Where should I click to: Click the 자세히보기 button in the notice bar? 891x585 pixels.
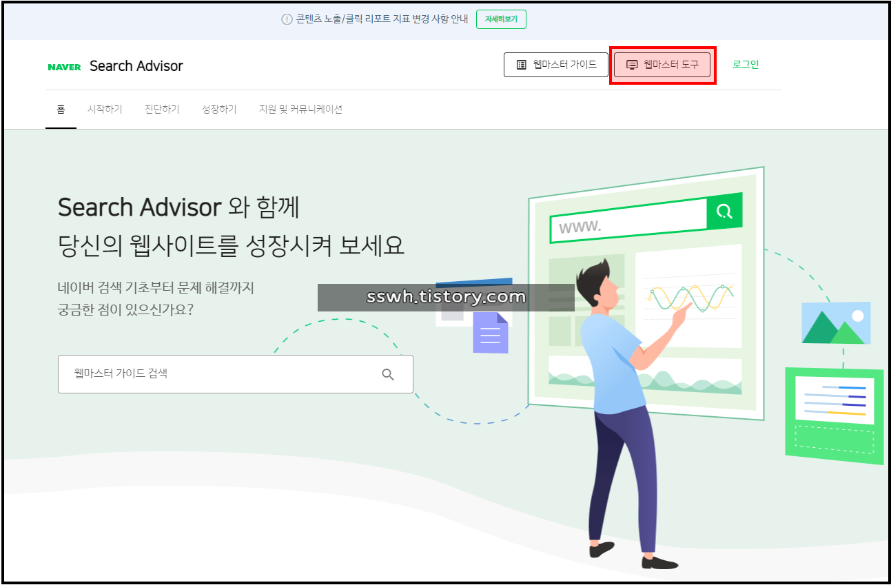click(x=501, y=19)
